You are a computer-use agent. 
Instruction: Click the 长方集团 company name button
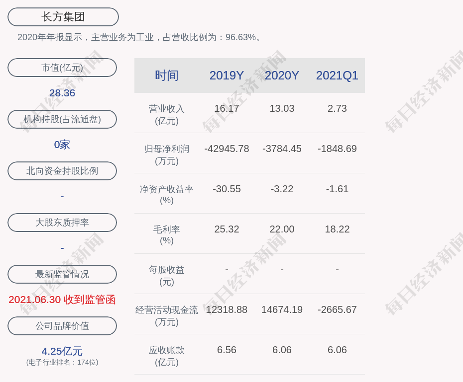[x=62, y=16]
